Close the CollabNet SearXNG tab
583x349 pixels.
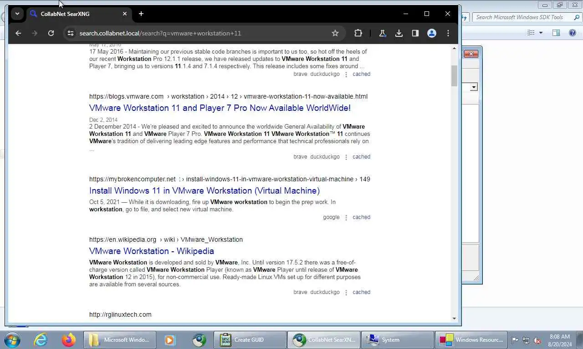(125, 14)
